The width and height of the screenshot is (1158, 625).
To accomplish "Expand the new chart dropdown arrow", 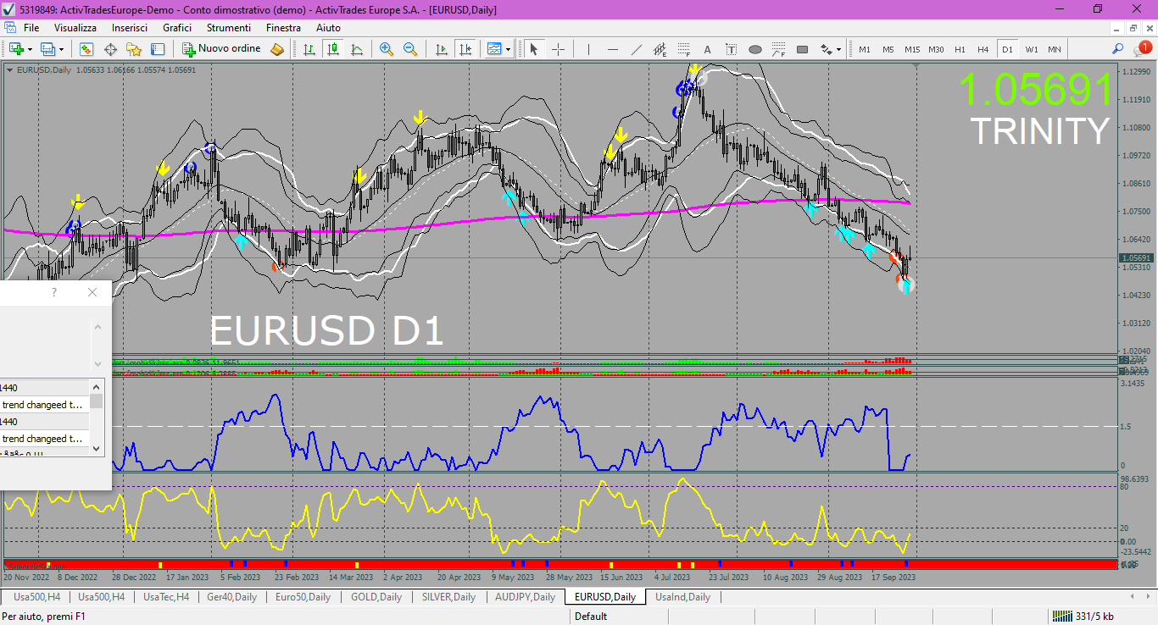I will coord(29,49).
